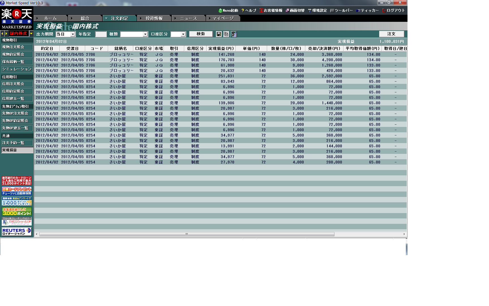Click the Nano起動 launcher icon
Screen dimensions: 489x306
(228, 10)
